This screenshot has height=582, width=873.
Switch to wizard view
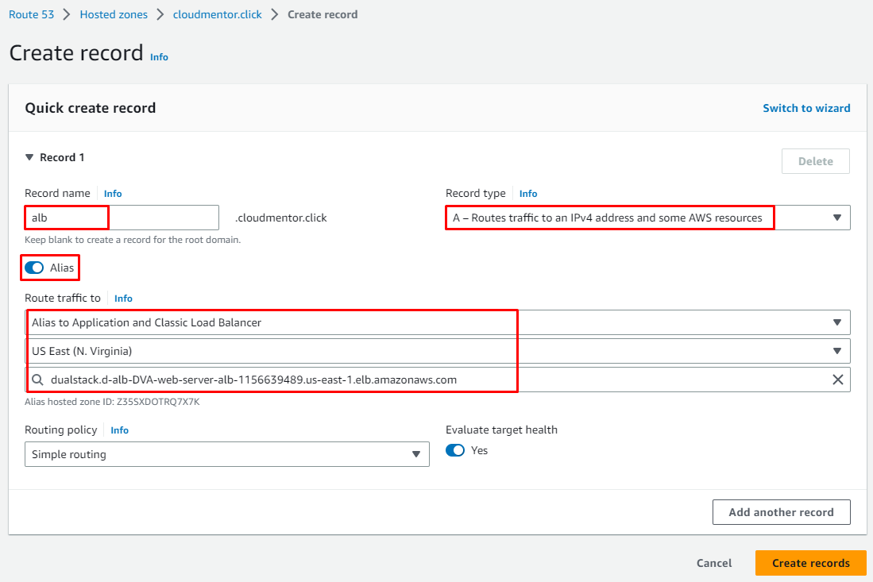[x=806, y=108]
